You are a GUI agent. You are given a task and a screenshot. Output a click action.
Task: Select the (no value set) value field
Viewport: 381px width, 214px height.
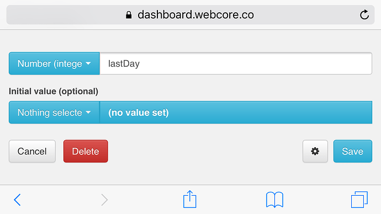pyautogui.click(x=236, y=113)
